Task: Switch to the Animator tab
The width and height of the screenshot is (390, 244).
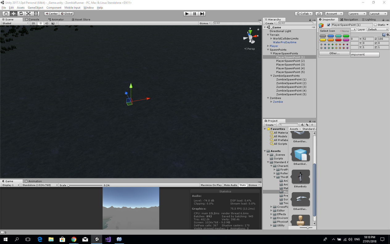Action: (56, 19)
